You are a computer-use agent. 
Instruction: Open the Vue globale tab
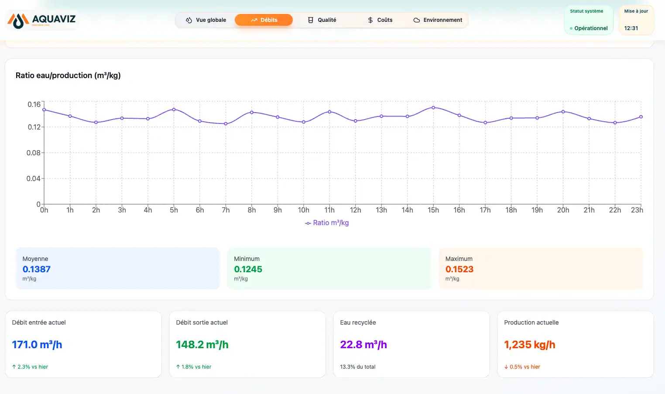pyautogui.click(x=206, y=20)
